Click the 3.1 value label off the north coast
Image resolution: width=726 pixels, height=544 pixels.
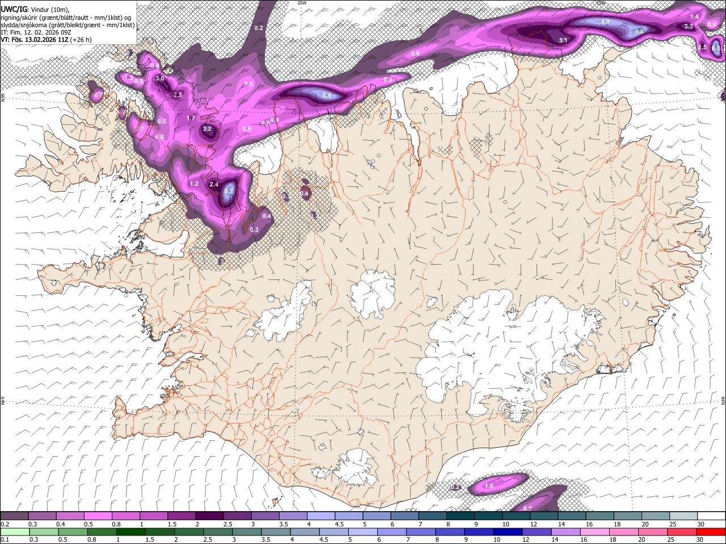[563, 41]
